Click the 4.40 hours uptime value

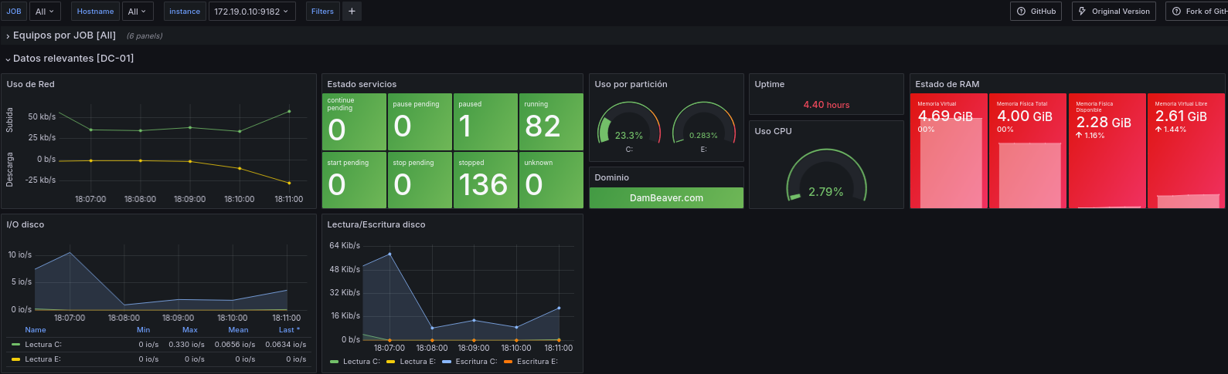point(826,105)
